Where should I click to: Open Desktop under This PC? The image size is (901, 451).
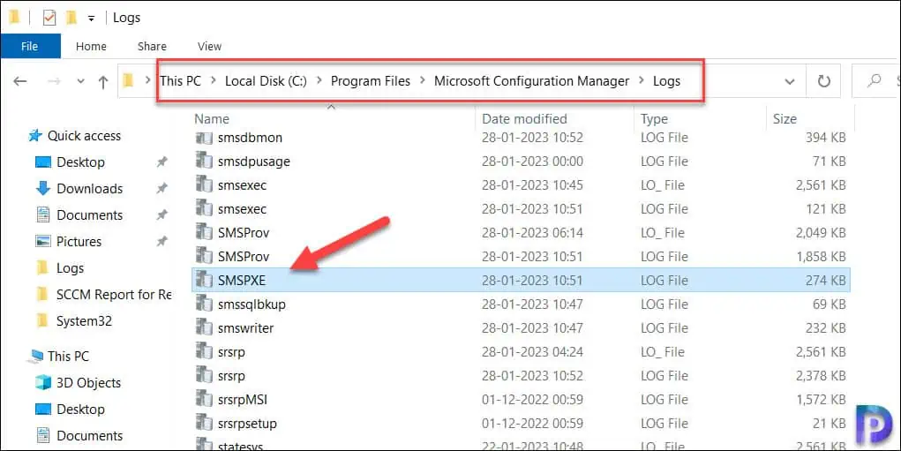[80, 409]
